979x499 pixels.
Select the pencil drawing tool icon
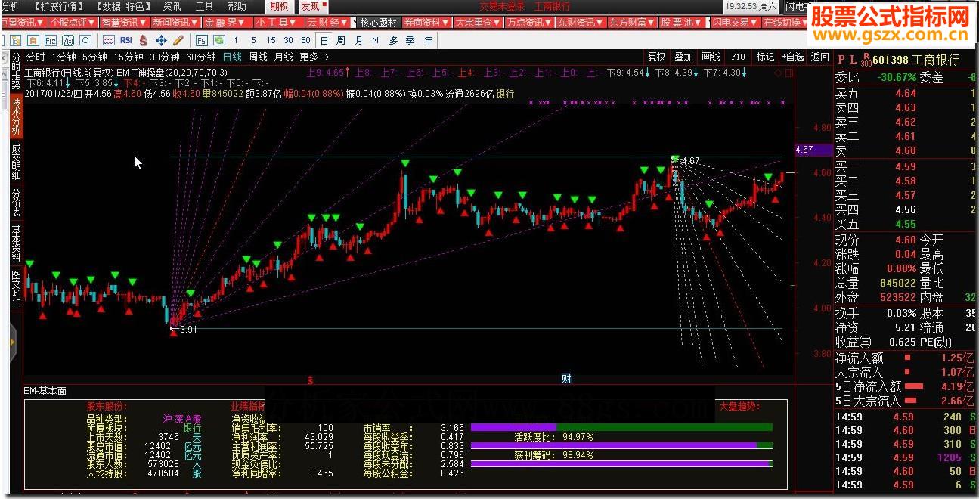pos(178,40)
